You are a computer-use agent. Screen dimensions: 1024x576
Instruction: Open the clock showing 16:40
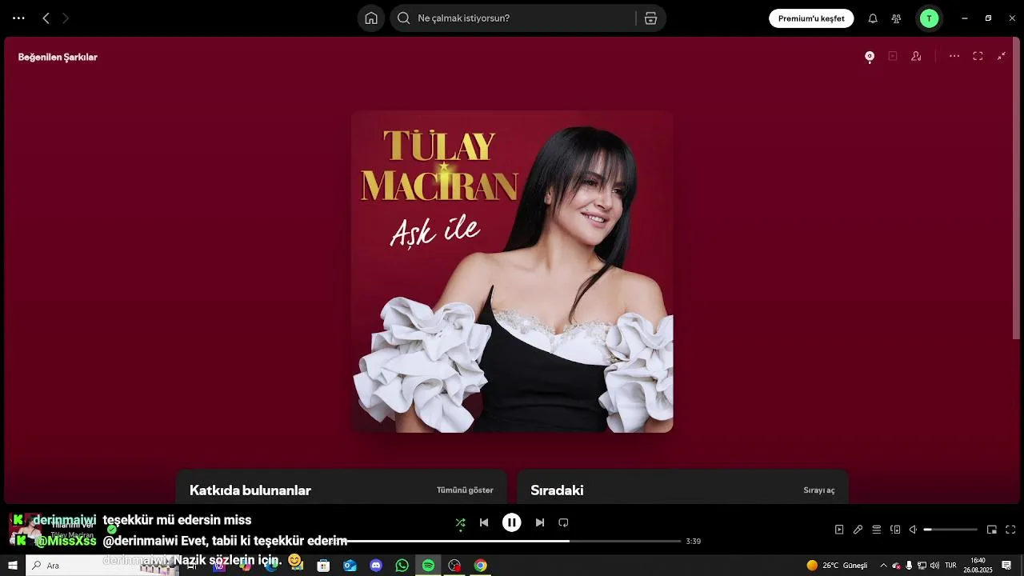click(x=978, y=566)
